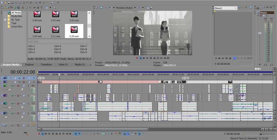The width and height of the screenshot is (277, 140).
Task: Open the (None) combo box in trimmer
Action: click(225, 8)
